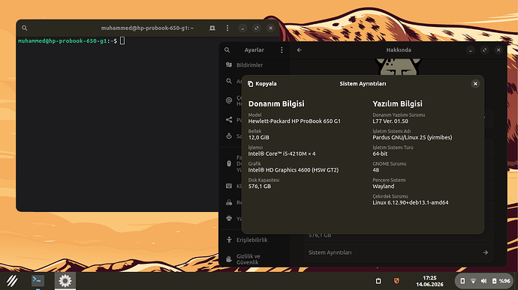518x290 pixels.
Task: Click the Donanım Bilgisi heading
Action: (276, 103)
